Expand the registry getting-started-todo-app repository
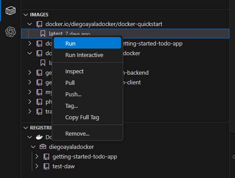 (37, 156)
